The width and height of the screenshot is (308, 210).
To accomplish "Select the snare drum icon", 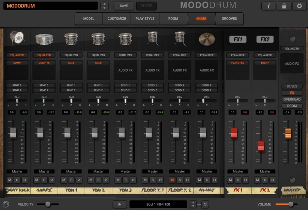I will pos(44,39).
